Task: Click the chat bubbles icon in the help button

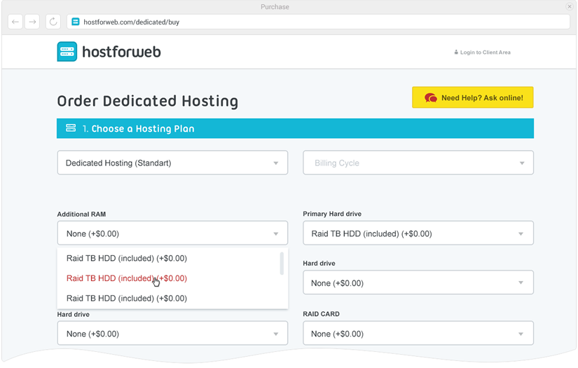Action: 431,97
